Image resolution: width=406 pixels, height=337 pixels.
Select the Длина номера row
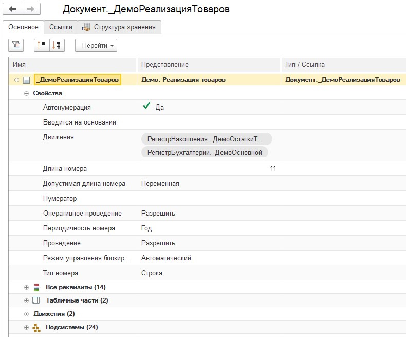point(207,169)
